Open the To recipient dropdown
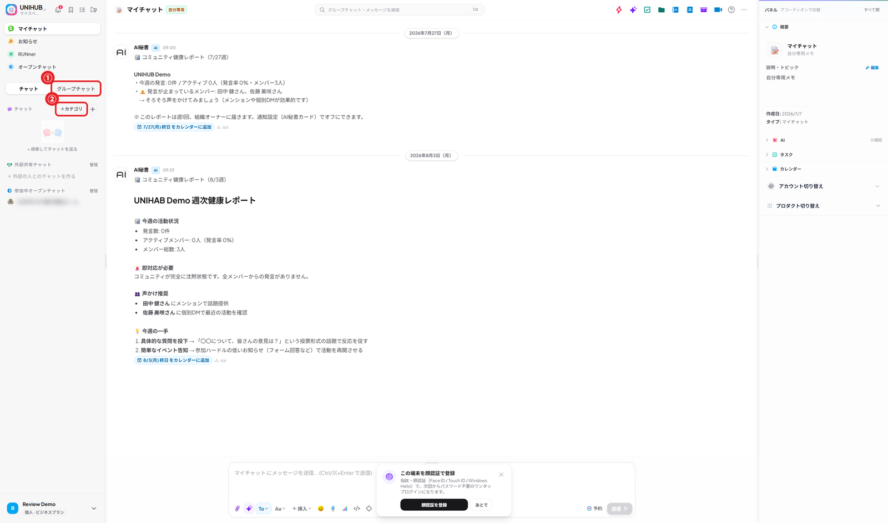Screen dimensions: 888x523 click(263, 509)
